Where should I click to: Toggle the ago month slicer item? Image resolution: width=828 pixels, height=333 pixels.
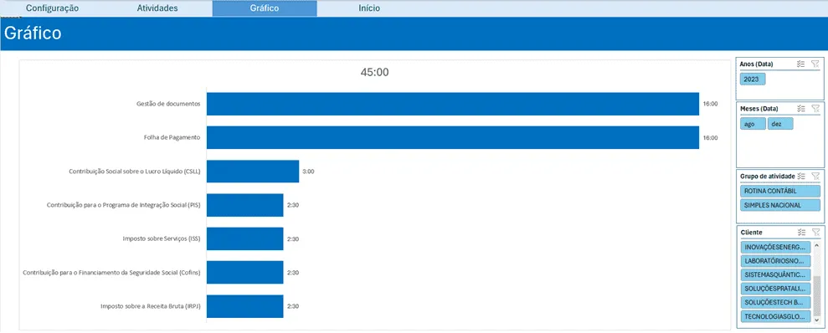tap(753, 124)
